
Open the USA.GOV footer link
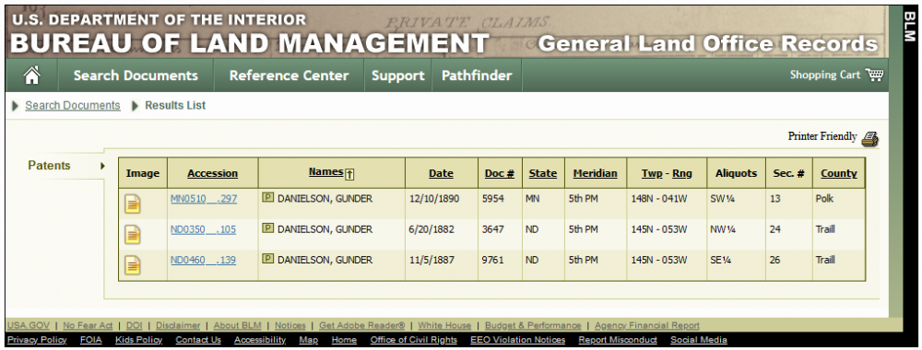(28, 325)
